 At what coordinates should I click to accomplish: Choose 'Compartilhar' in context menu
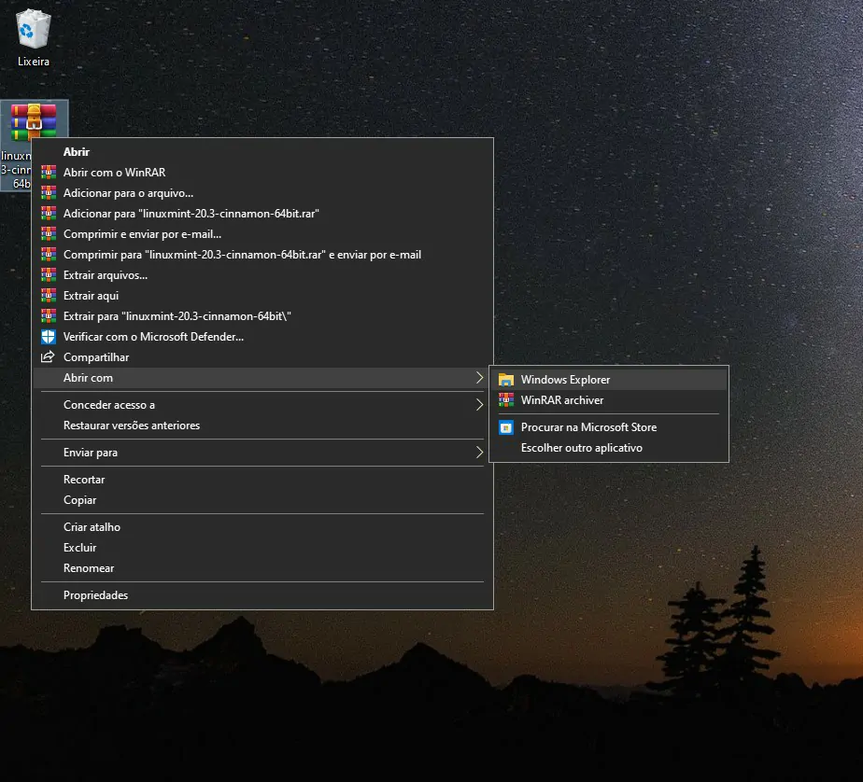pos(262,356)
